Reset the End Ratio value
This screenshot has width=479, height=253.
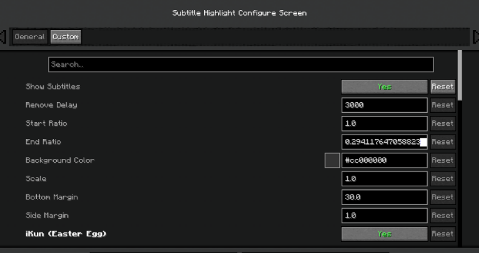click(x=442, y=142)
